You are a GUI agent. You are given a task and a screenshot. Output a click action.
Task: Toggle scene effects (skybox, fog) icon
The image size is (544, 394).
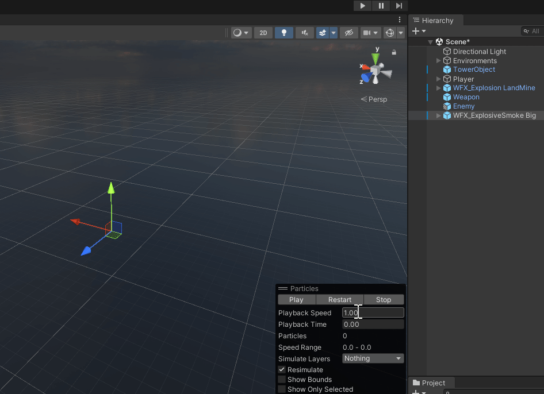click(322, 33)
